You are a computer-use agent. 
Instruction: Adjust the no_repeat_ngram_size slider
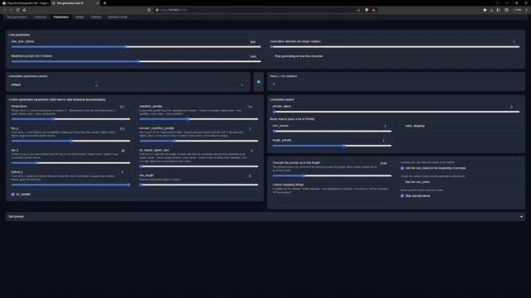click(x=199, y=166)
